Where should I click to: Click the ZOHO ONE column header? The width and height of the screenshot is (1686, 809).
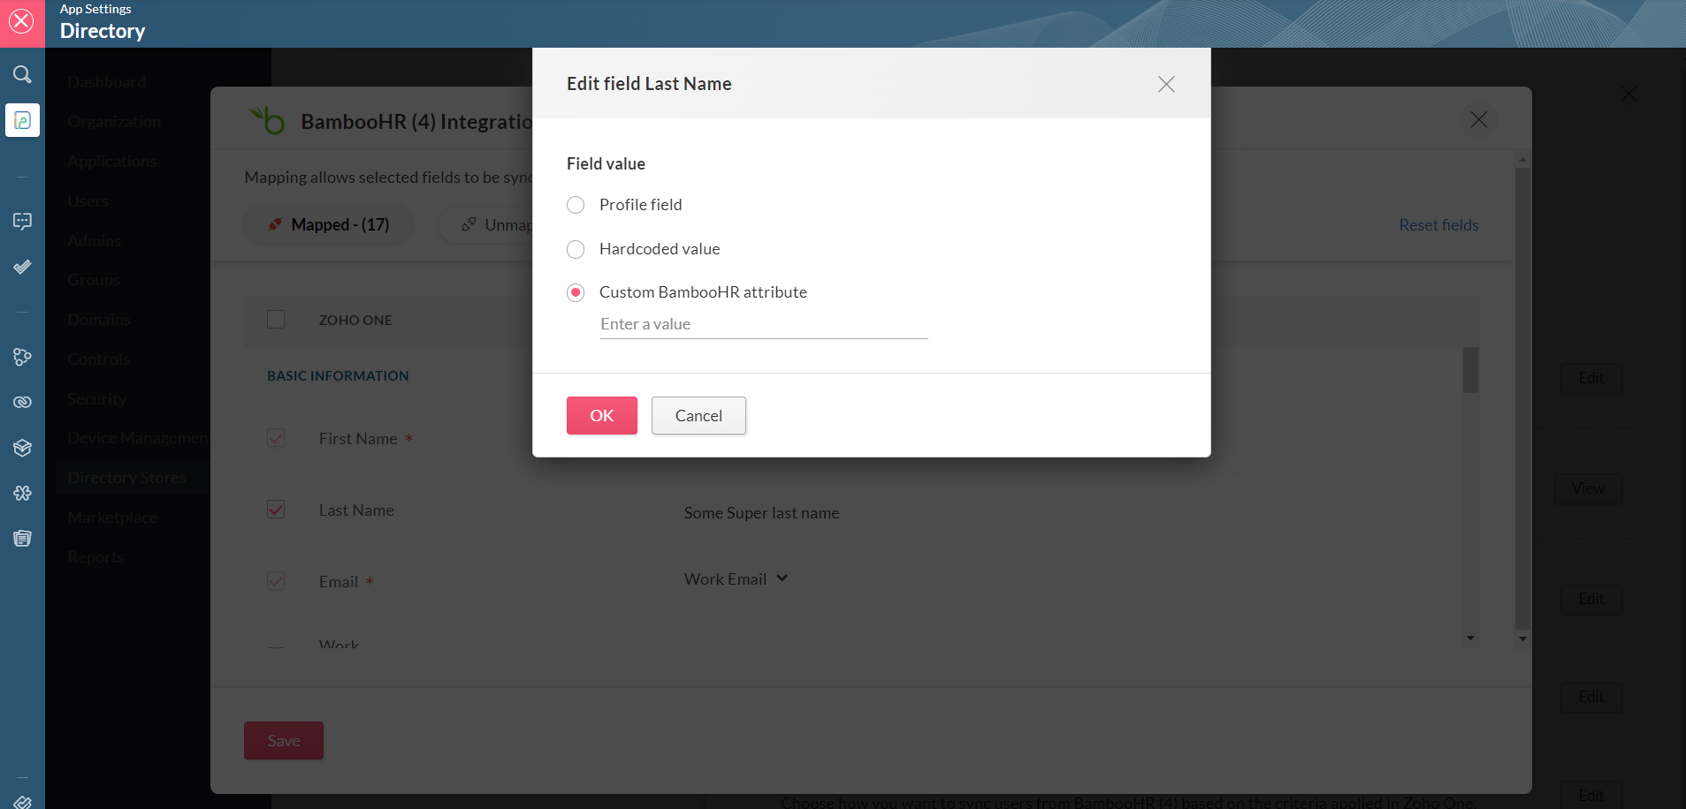pos(355,321)
